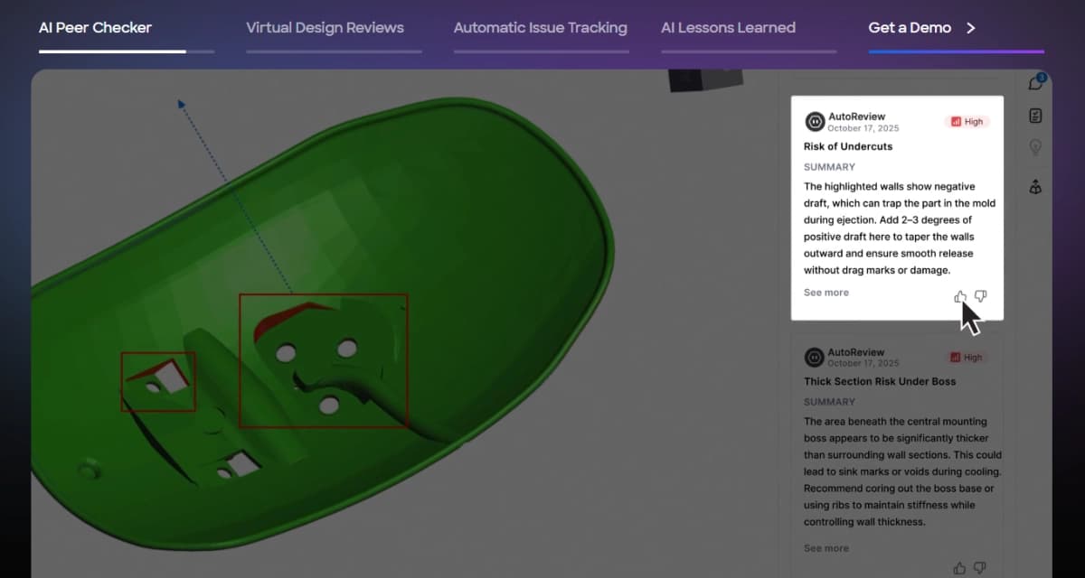Viewport: 1085px width, 578px height.
Task: Click the AutoReview avatar on Thick Section card
Action: (815, 358)
